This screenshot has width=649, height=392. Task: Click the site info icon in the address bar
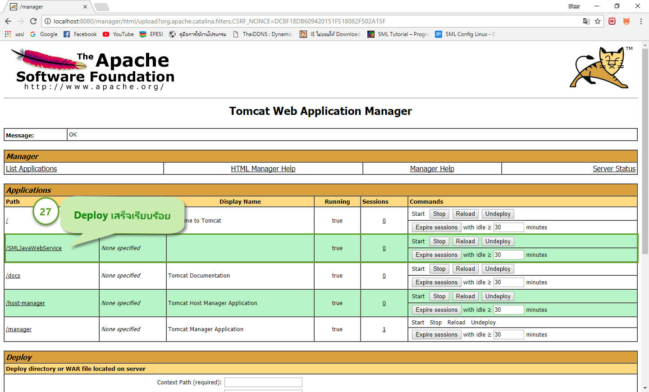tap(48, 21)
